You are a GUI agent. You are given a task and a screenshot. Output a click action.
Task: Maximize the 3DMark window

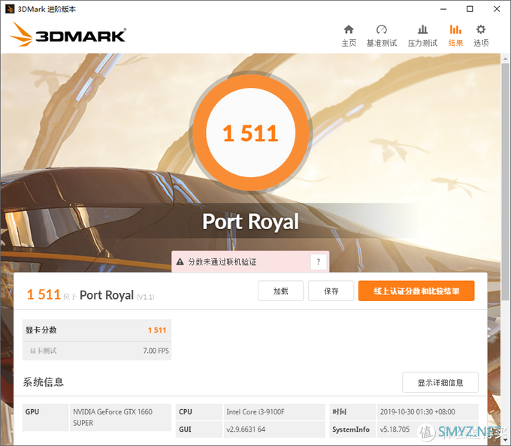(470, 9)
